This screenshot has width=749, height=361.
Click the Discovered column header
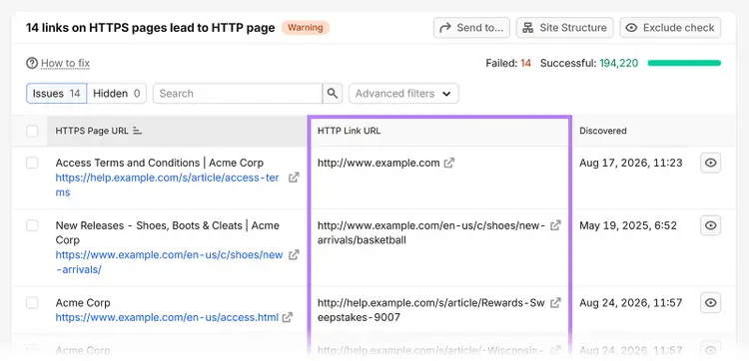(x=603, y=131)
